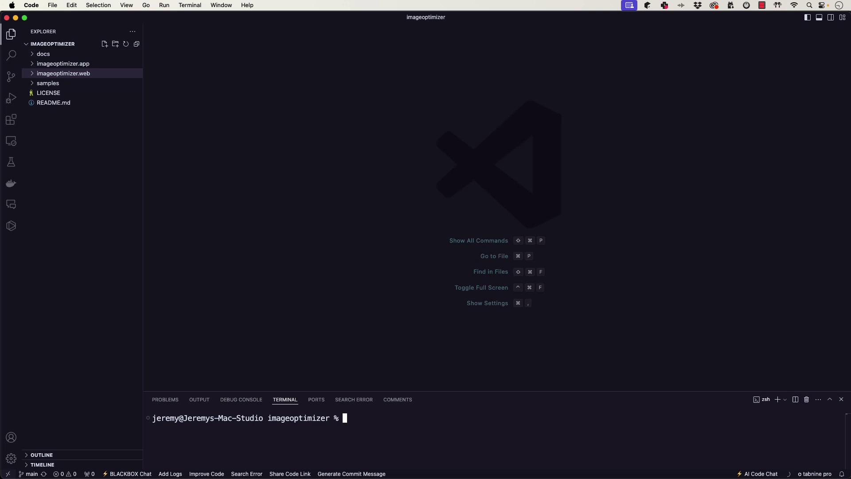Open the Explorer view in activity bar
Viewport: 851px width, 479px height.
point(11,34)
